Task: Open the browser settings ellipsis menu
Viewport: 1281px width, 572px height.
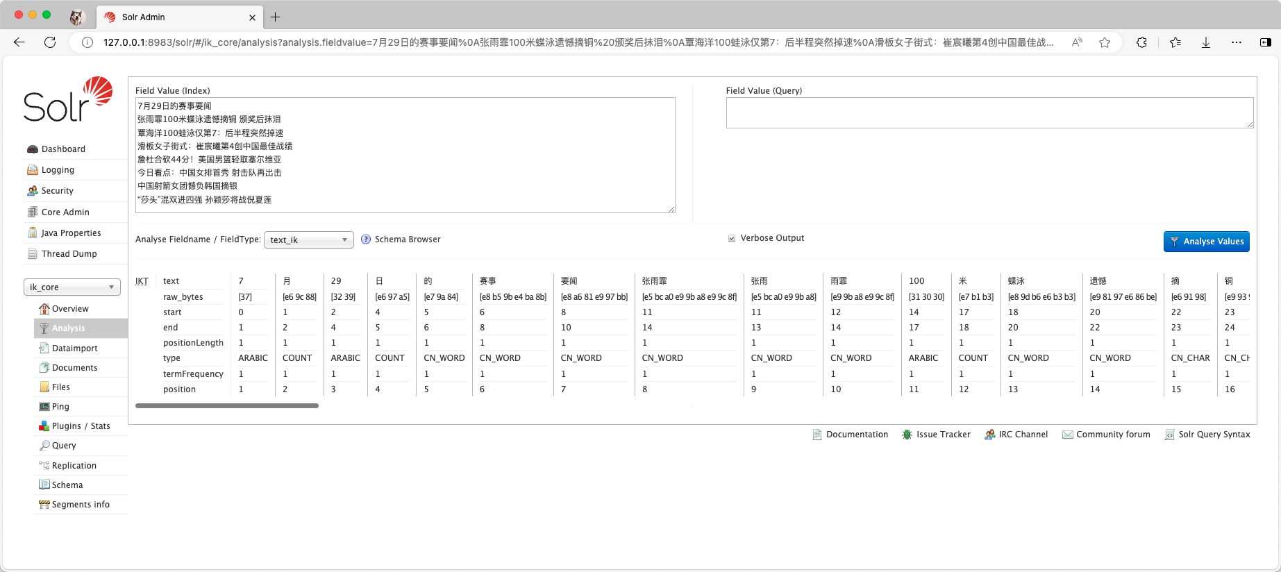Action: click(1237, 42)
